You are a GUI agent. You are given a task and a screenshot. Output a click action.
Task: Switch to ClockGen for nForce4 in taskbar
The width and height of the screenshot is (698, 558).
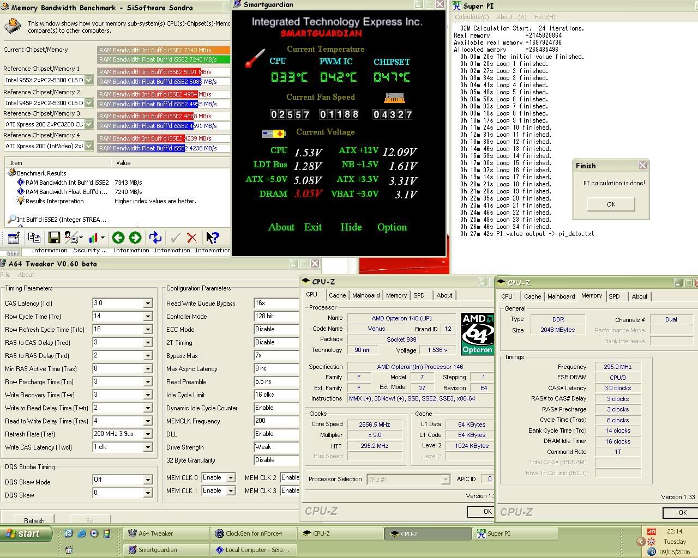[254, 533]
